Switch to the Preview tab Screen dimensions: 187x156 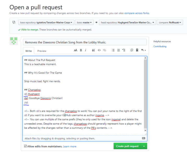(x=42, y=51)
